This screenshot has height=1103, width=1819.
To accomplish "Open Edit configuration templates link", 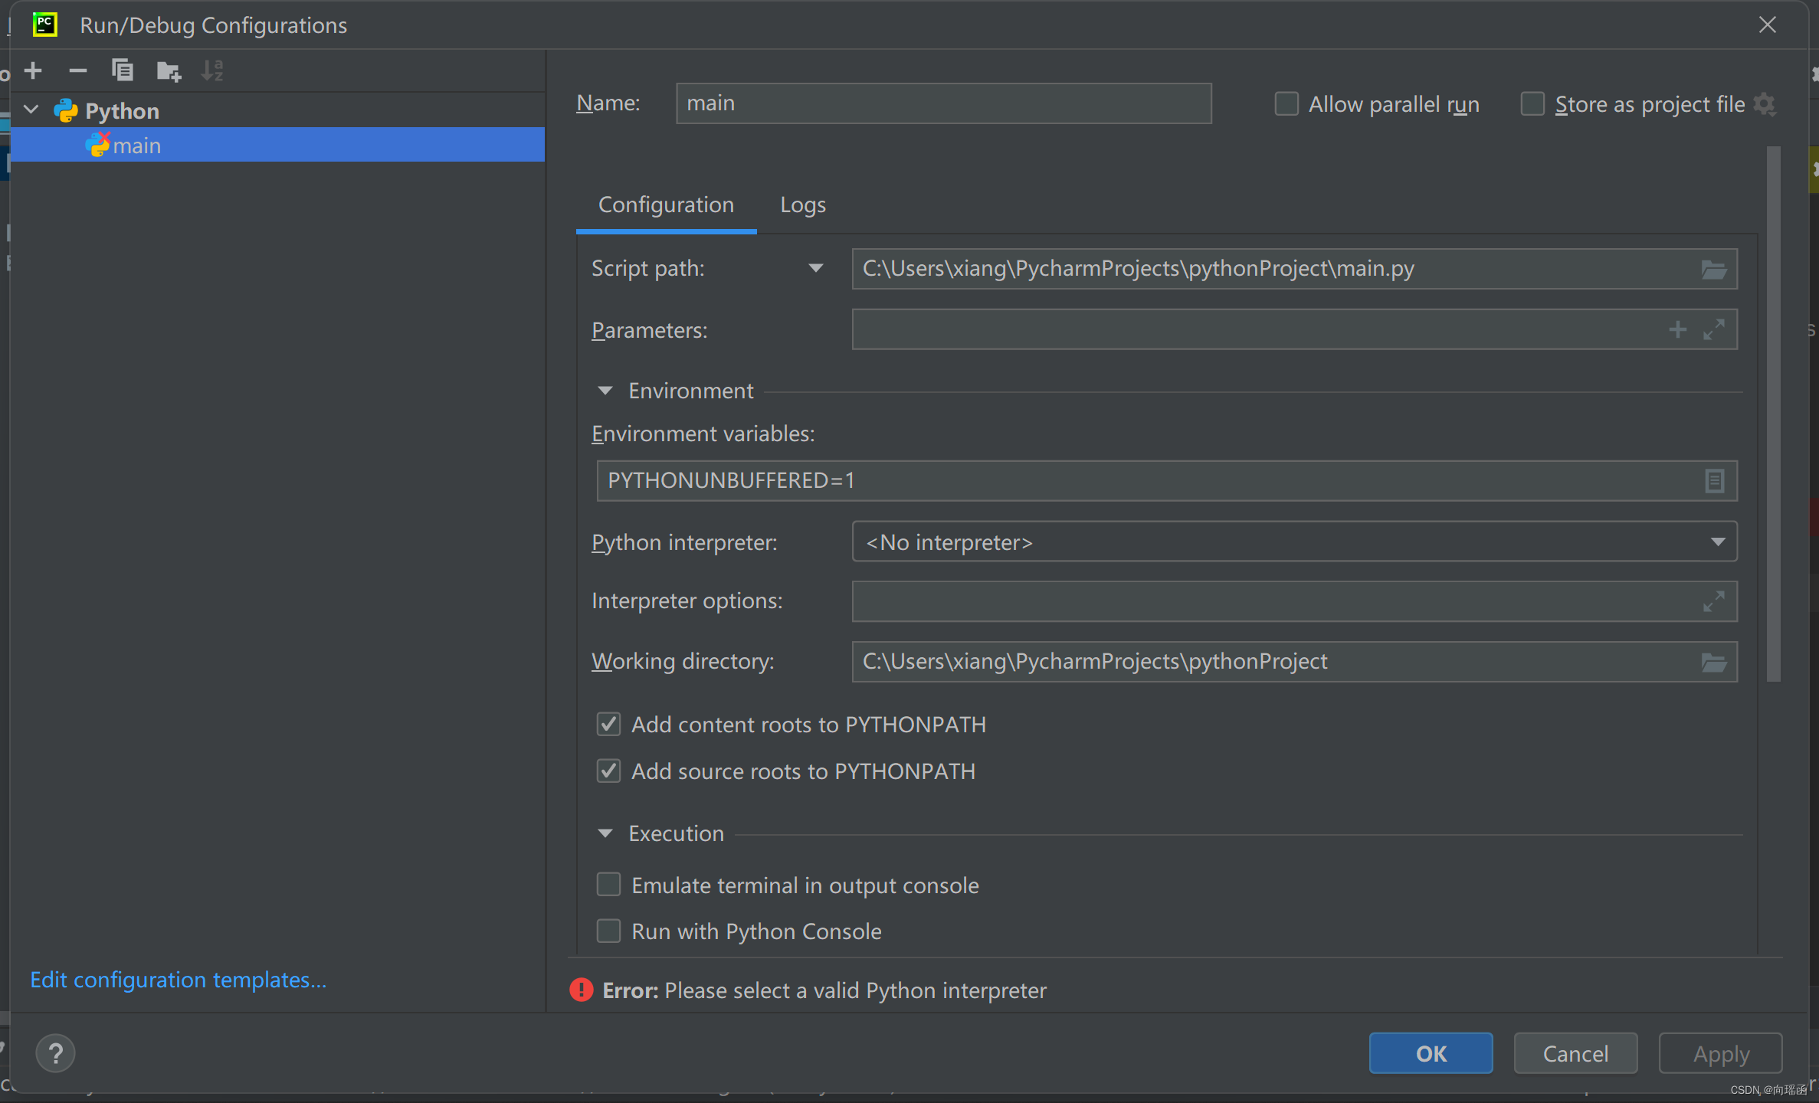I will (178, 980).
